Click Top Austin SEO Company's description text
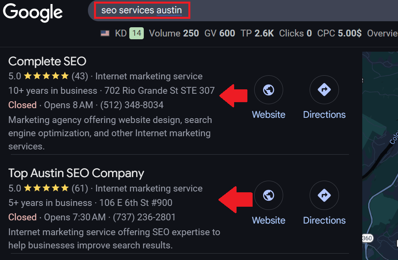The image size is (398, 260). point(114,239)
